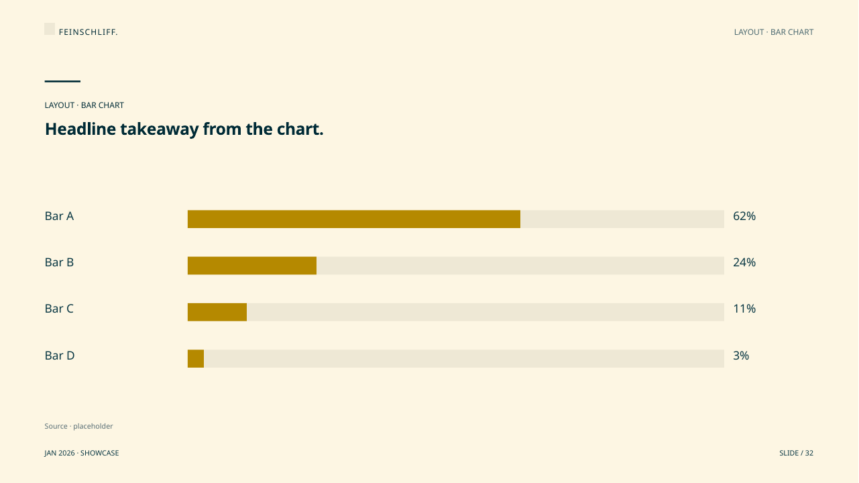Screen dimensions: 859x483
Task: Select the FEINSCHLIFF. brand text
Action: [x=89, y=32]
